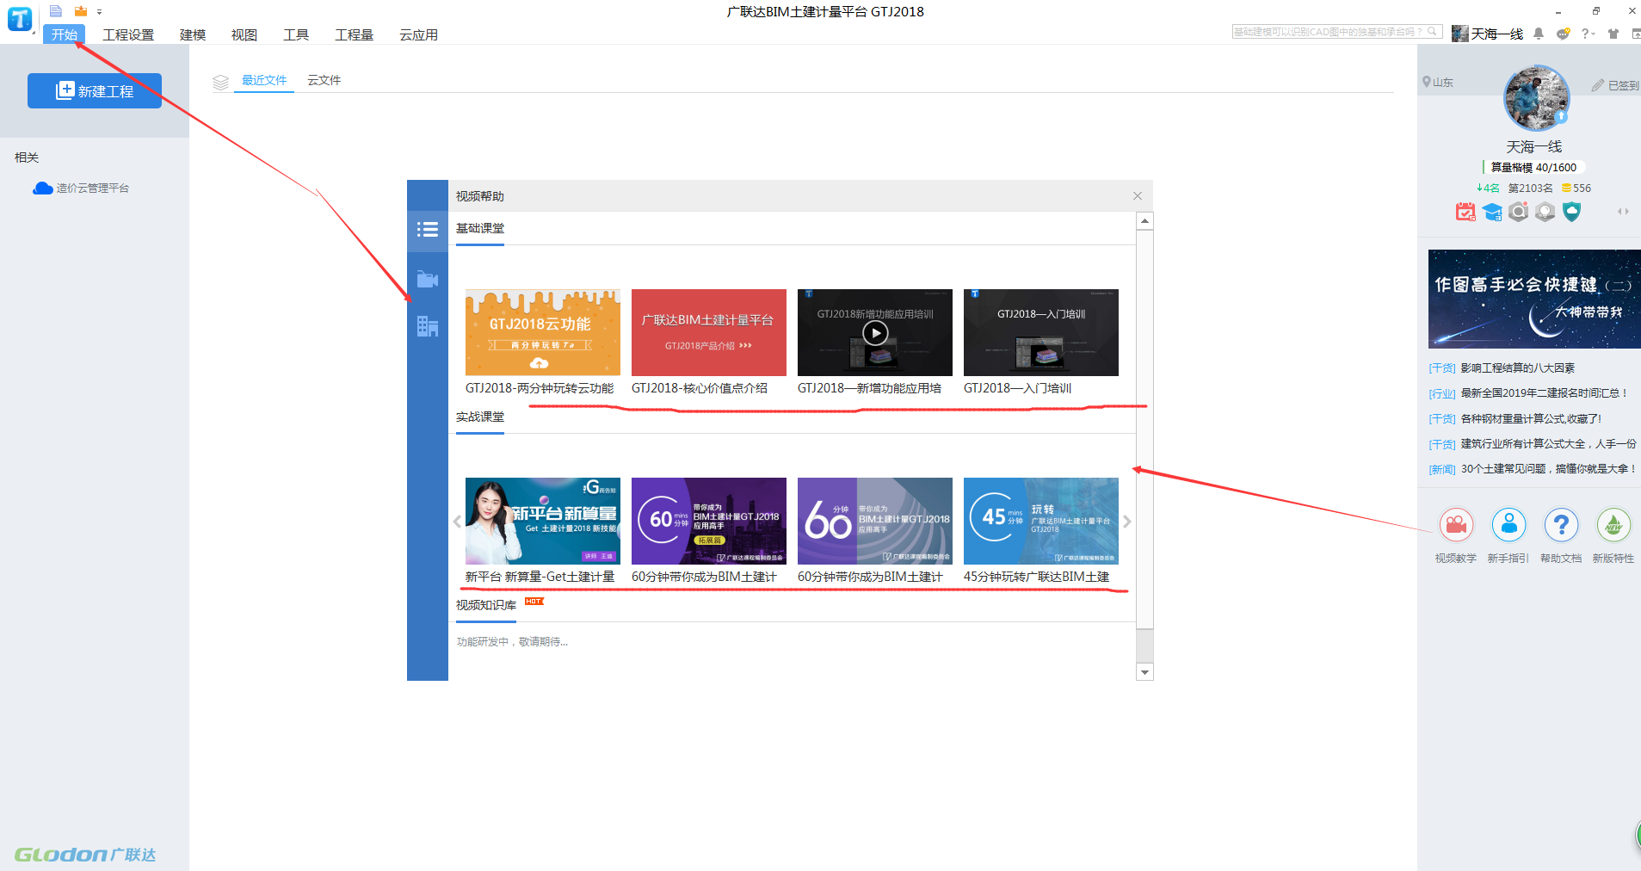Open article 影响工程结算的八大因素
Viewport: 1641px width, 871px height.
(x=1518, y=368)
